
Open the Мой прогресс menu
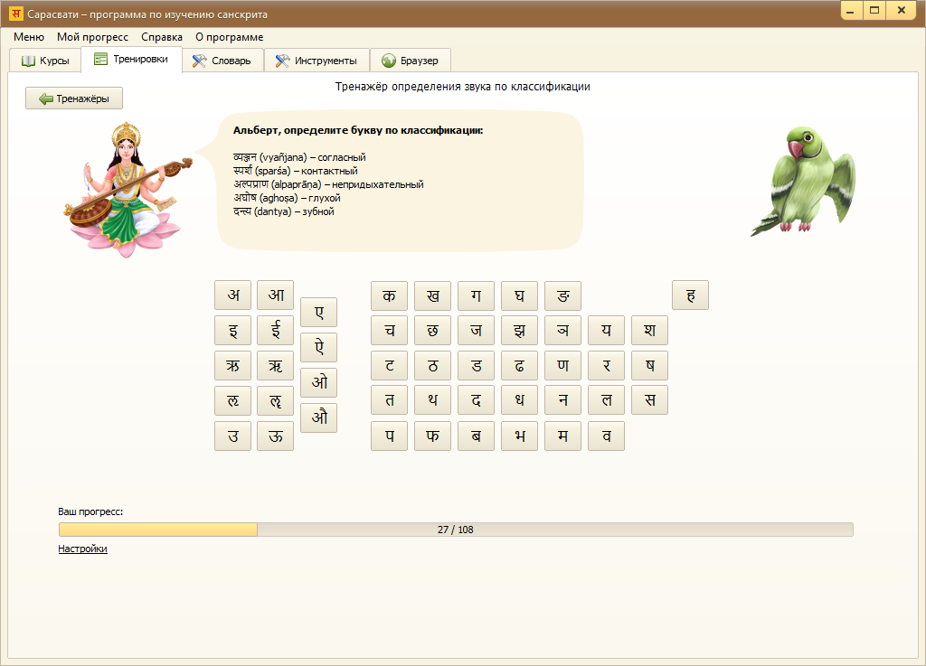coord(92,37)
